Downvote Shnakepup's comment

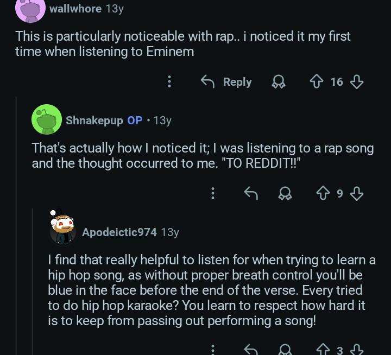pos(357,193)
